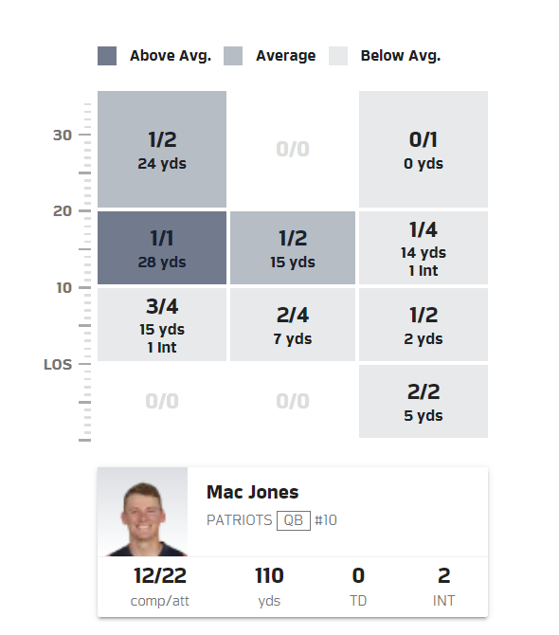Click the Below Avg. legend color swatch

pyautogui.click(x=338, y=56)
